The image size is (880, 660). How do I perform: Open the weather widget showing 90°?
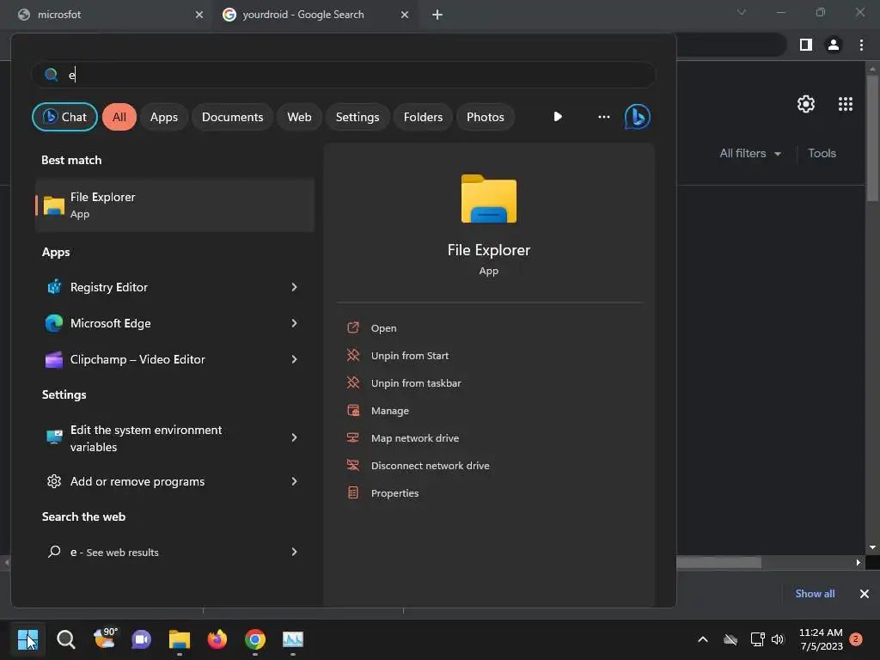click(x=105, y=639)
